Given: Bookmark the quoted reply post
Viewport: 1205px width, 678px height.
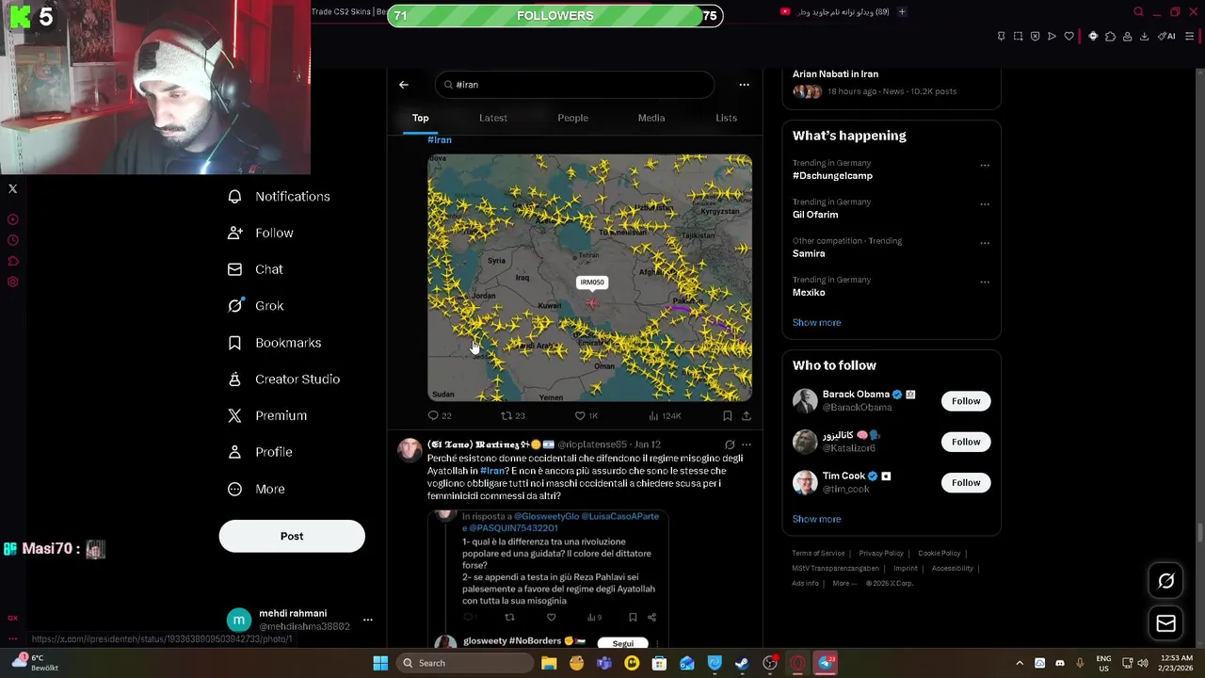Looking at the screenshot, I should click(633, 618).
